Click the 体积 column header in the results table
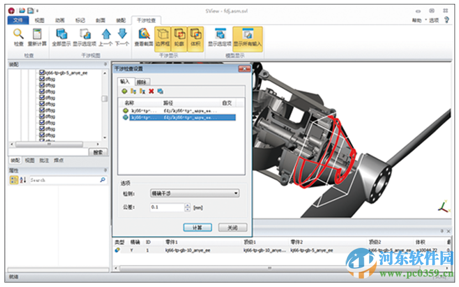459x287 pixels. coord(420,242)
